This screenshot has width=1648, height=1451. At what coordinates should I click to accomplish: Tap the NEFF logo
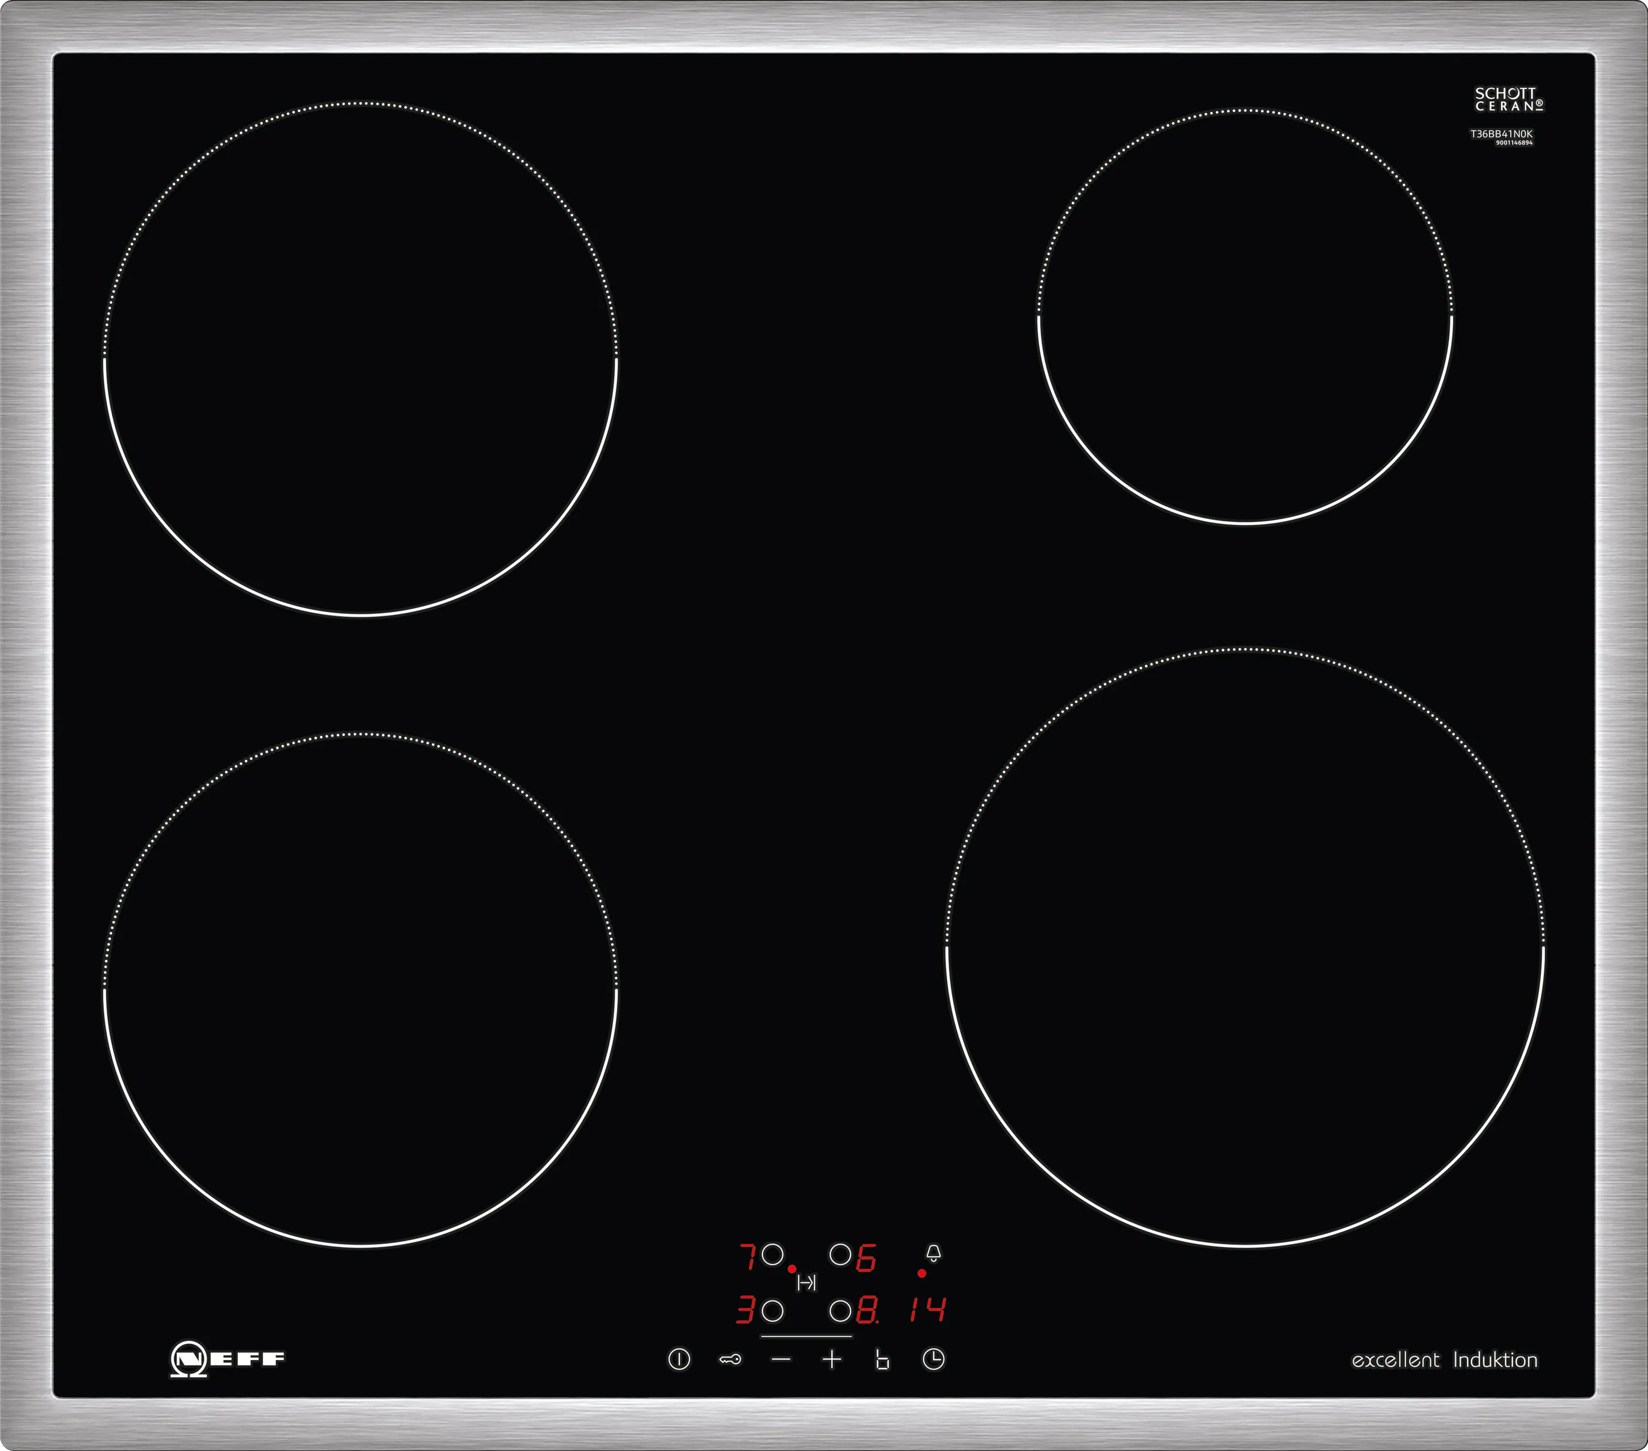(x=227, y=1359)
